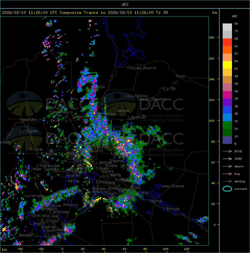This screenshot has height=253, width=250.
Task: Click the 'Uspallata' map label
Action: click(x=28, y=120)
